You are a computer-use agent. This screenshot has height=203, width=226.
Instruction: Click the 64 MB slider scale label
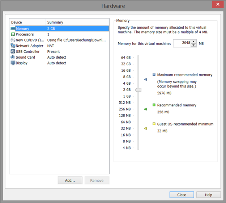[126, 122]
